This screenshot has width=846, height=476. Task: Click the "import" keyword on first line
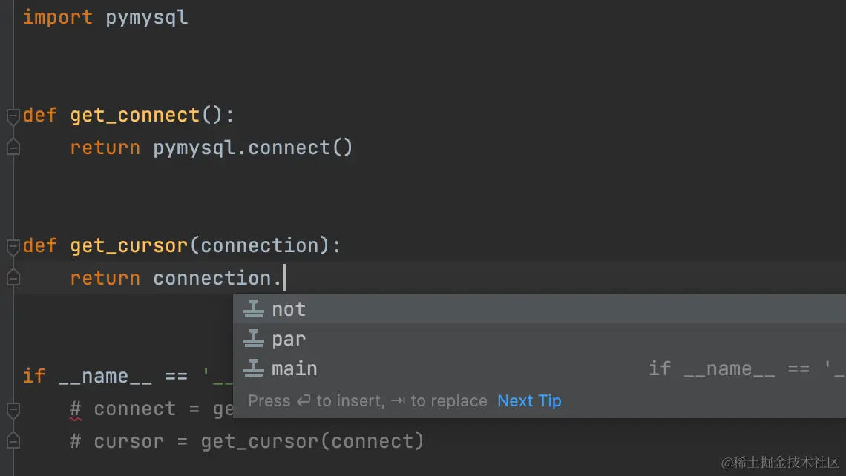click(x=57, y=18)
